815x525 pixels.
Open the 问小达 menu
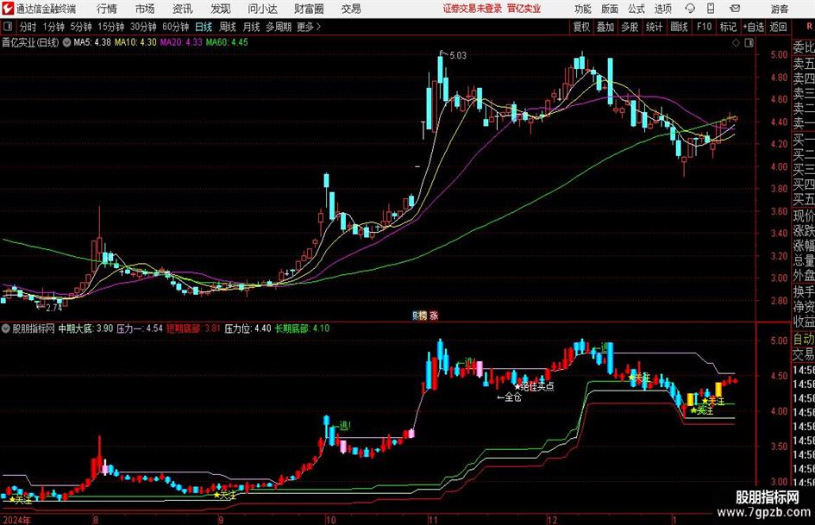(262, 9)
